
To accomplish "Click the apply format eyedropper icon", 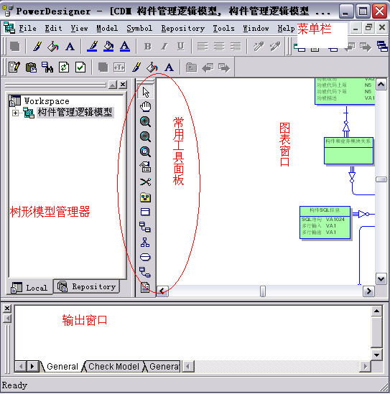I will (x=275, y=47).
